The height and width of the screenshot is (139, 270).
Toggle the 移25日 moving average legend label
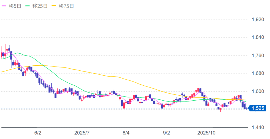point(40,6)
